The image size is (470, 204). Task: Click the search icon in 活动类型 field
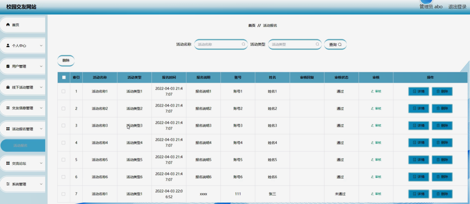click(317, 44)
